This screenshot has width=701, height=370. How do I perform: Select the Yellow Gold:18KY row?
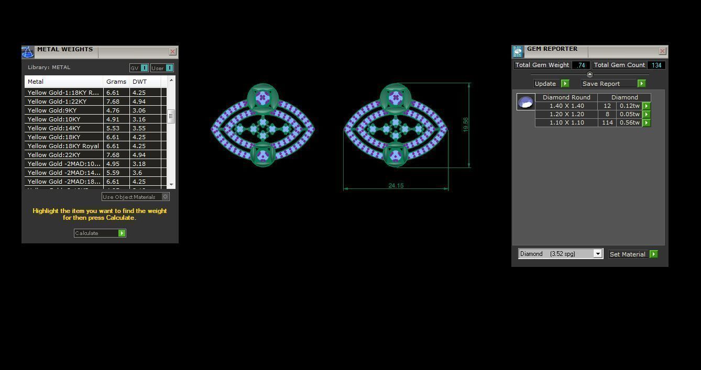(x=95, y=137)
